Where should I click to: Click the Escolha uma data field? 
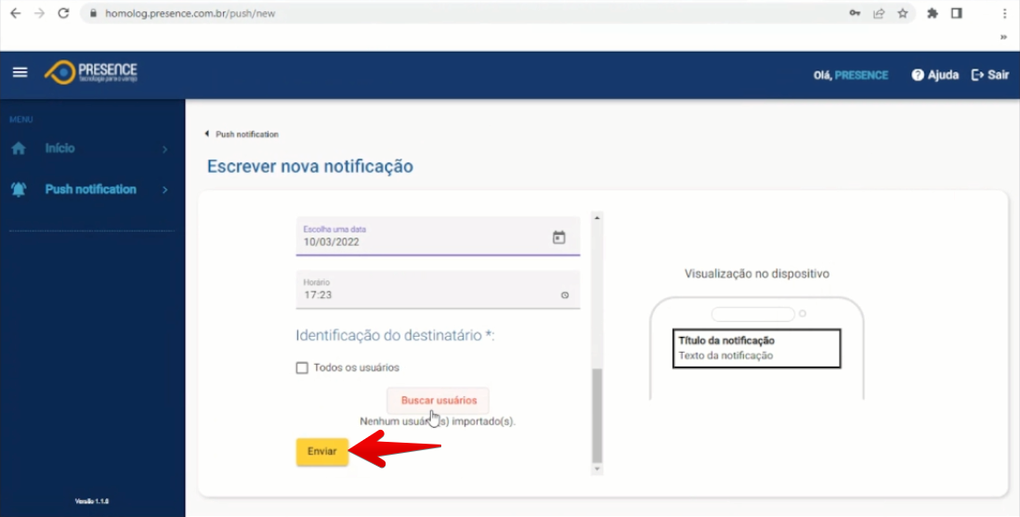click(x=438, y=236)
